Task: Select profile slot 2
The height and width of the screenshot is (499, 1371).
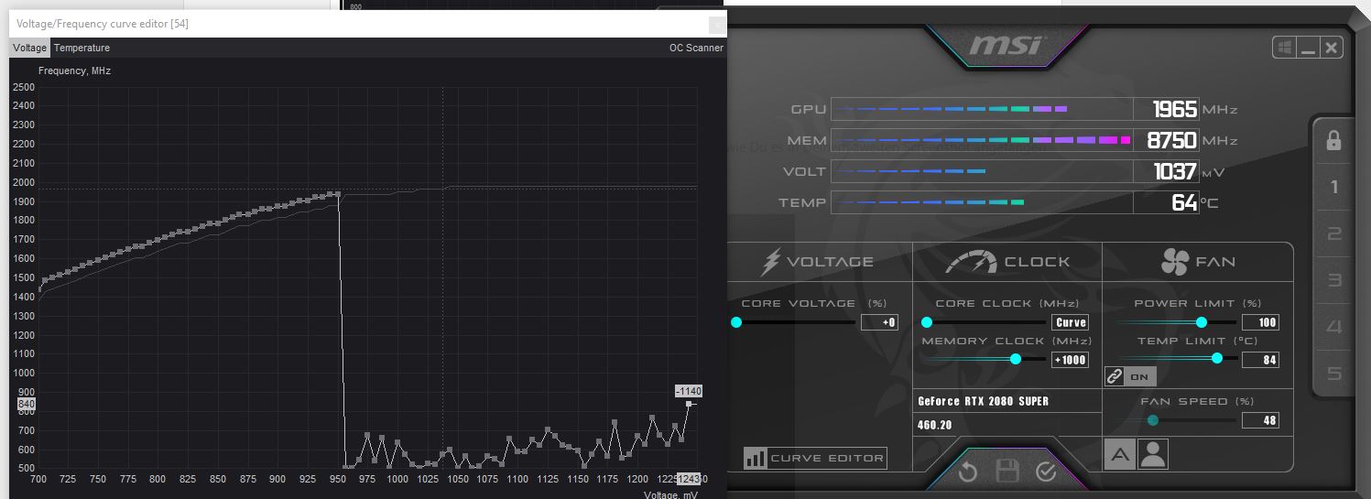Action: [x=1333, y=234]
